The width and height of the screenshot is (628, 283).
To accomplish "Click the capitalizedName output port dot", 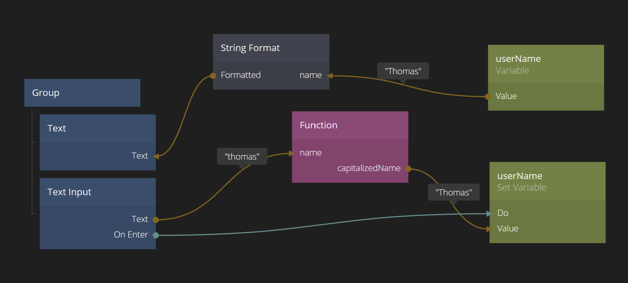I will [x=408, y=169].
